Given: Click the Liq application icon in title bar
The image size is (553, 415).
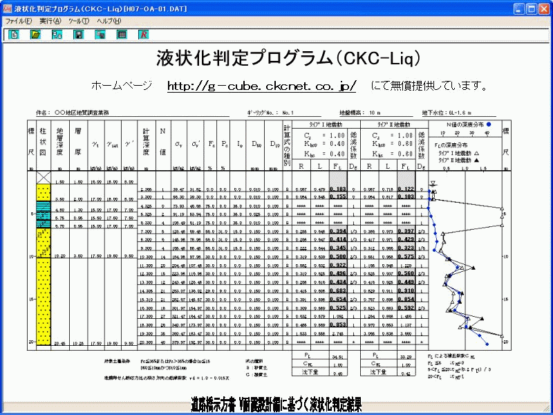Looking at the screenshot, I should click(x=8, y=8).
